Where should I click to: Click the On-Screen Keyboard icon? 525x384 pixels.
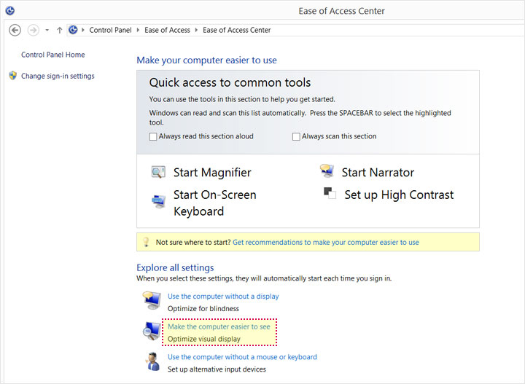158,202
